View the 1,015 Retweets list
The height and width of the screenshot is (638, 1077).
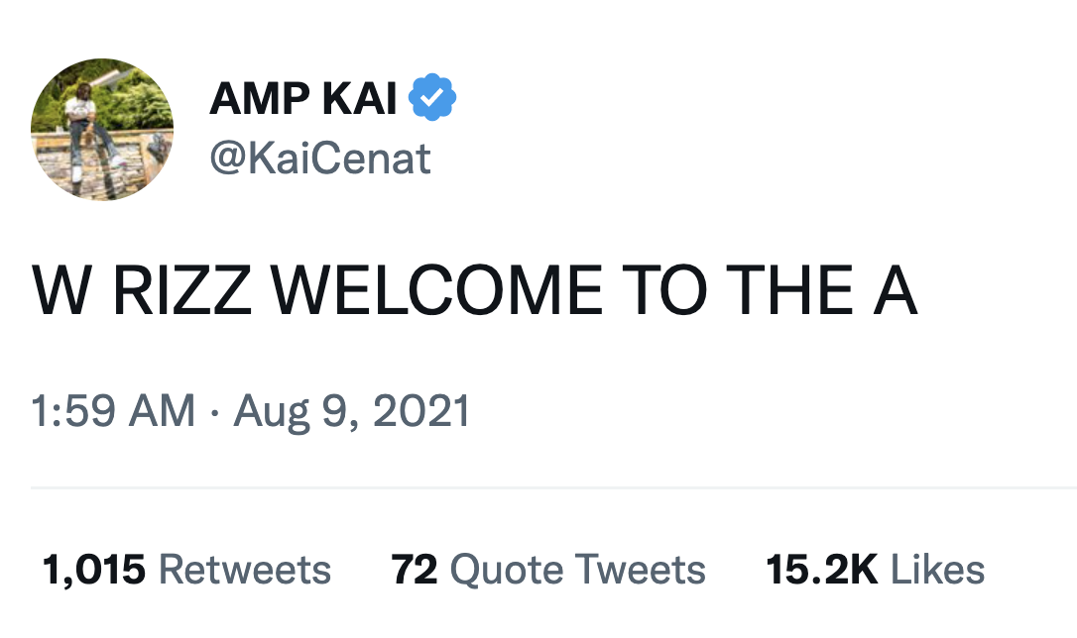(x=186, y=570)
